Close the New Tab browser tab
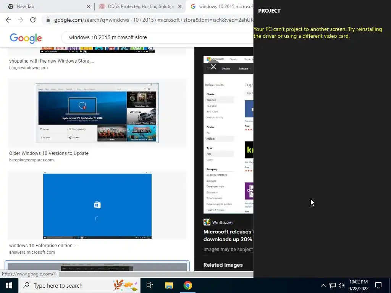 pyautogui.click(x=89, y=6)
